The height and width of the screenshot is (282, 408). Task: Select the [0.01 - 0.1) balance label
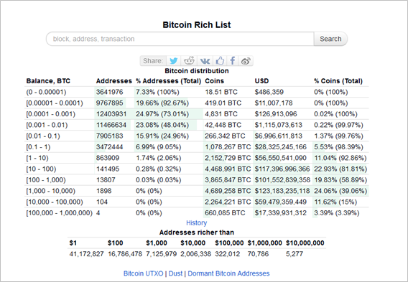[43, 136]
